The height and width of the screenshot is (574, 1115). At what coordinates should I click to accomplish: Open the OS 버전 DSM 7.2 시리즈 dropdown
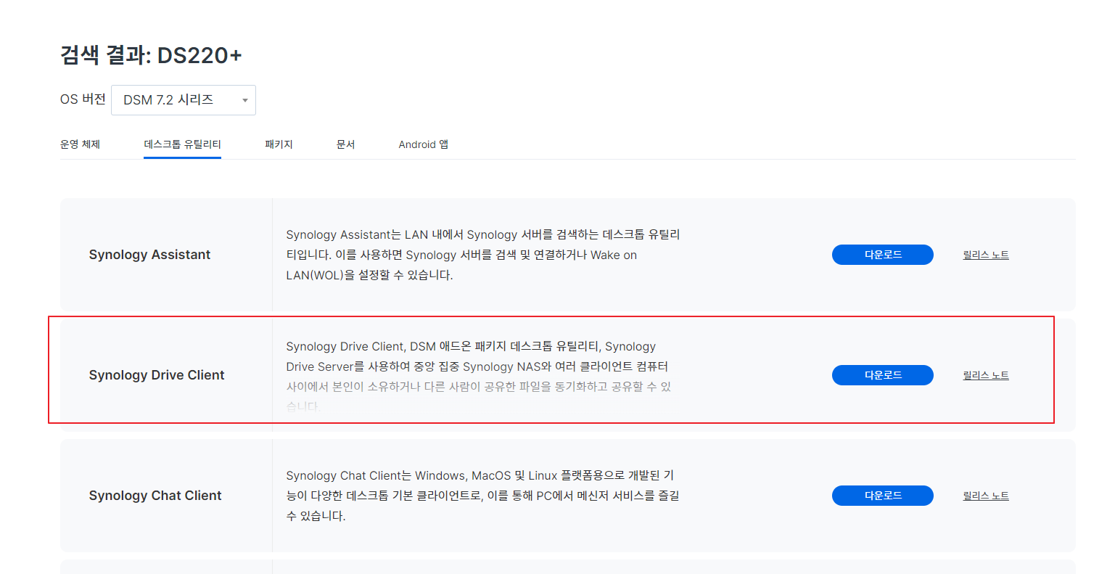(x=183, y=100)
